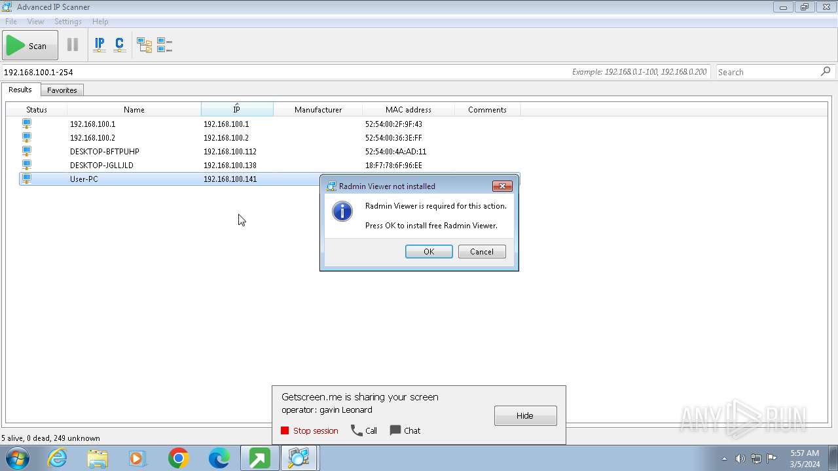Screen dimensions: 838x471
Task: Start a Call in Getscreen.me banner
Action: [364, 430]
